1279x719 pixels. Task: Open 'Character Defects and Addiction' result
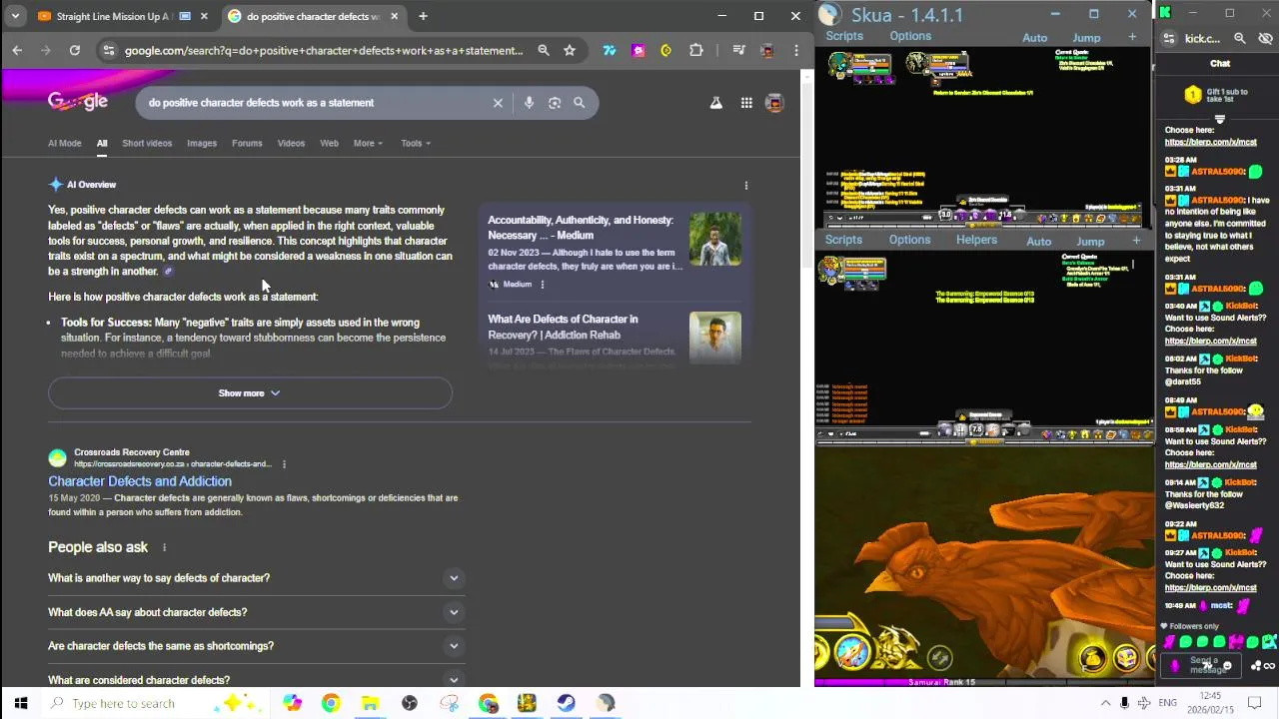(140, 481)
